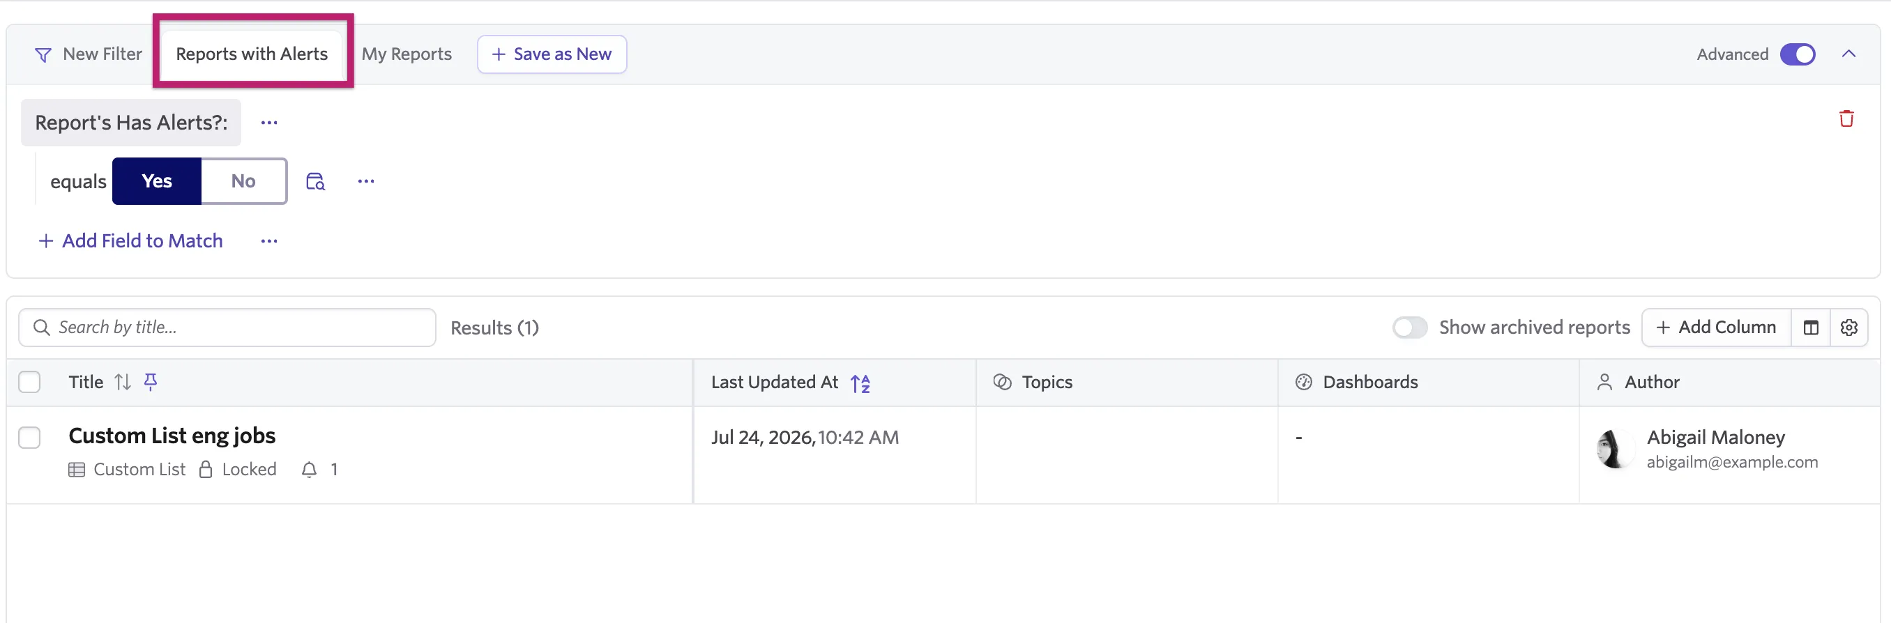Viewport: 1891px width, 623px height.
Task: Open more options next to Add Field to Match
Action: pos(269,241)
